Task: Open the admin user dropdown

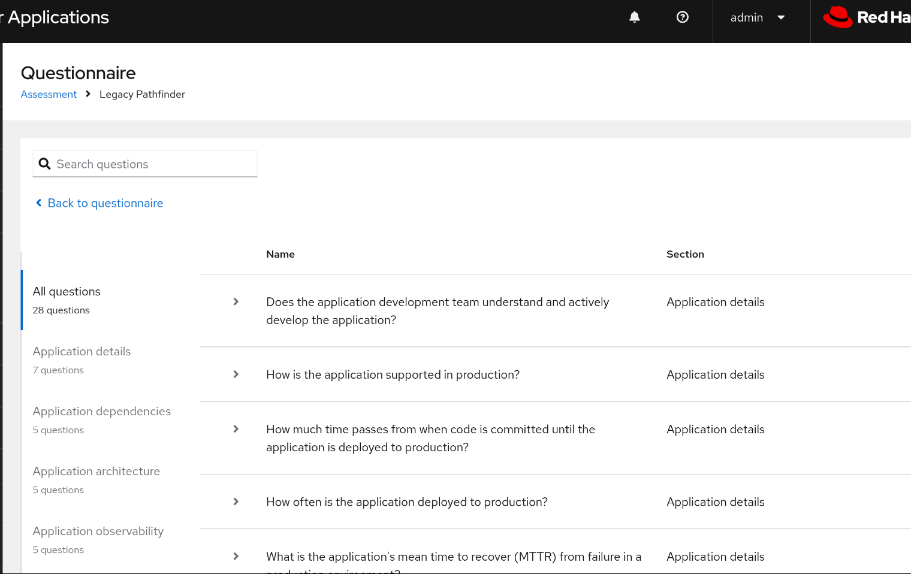Action: coord(757,18)
